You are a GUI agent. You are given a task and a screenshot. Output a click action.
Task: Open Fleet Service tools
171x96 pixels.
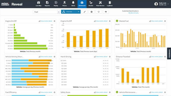tap(100, 4)
